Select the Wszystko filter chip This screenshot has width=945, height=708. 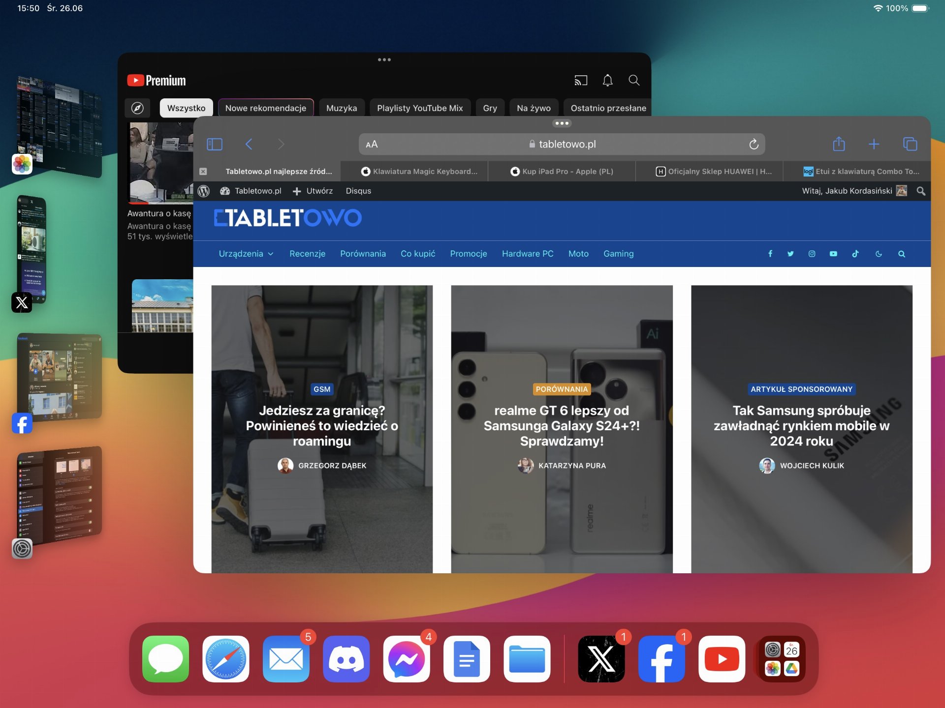pyautogui.click(x=186, y=108)
